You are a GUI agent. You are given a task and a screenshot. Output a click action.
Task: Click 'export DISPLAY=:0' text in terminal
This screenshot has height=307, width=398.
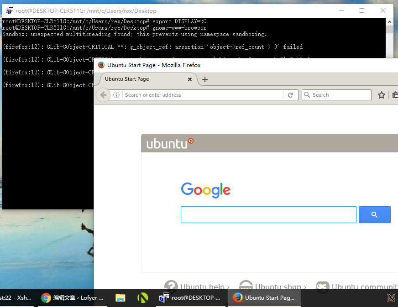point(179,21)
